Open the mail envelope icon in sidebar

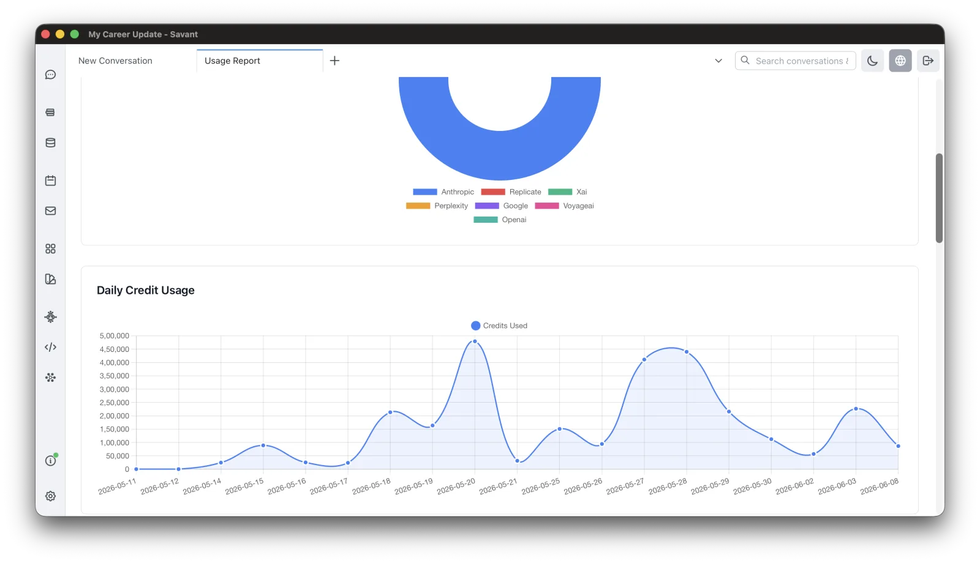pyautogui.click(x=50, y=211)
